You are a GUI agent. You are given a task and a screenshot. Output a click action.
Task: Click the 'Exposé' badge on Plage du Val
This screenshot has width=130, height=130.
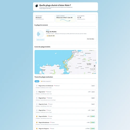[93, 92]
